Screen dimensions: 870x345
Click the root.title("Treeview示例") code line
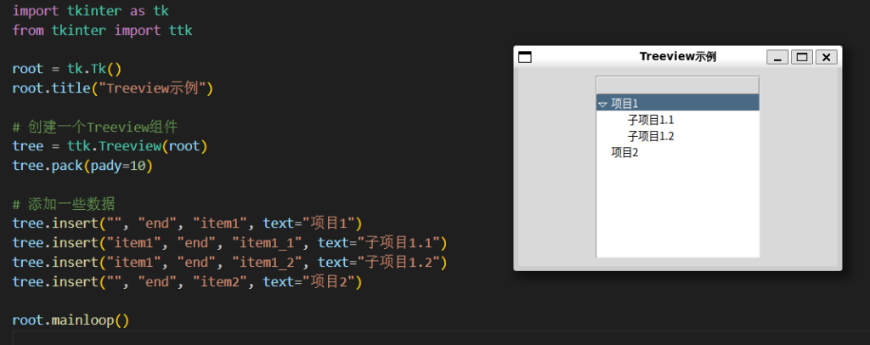(112, 88)
